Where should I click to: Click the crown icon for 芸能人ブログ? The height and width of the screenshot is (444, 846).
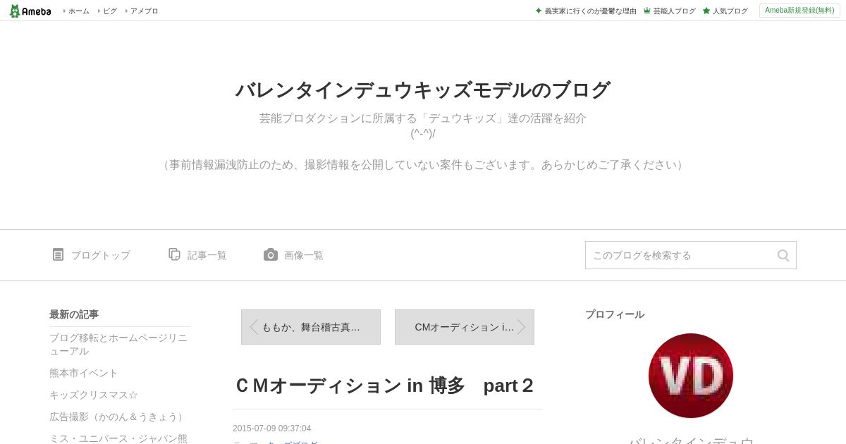click(x=646, y=11)
